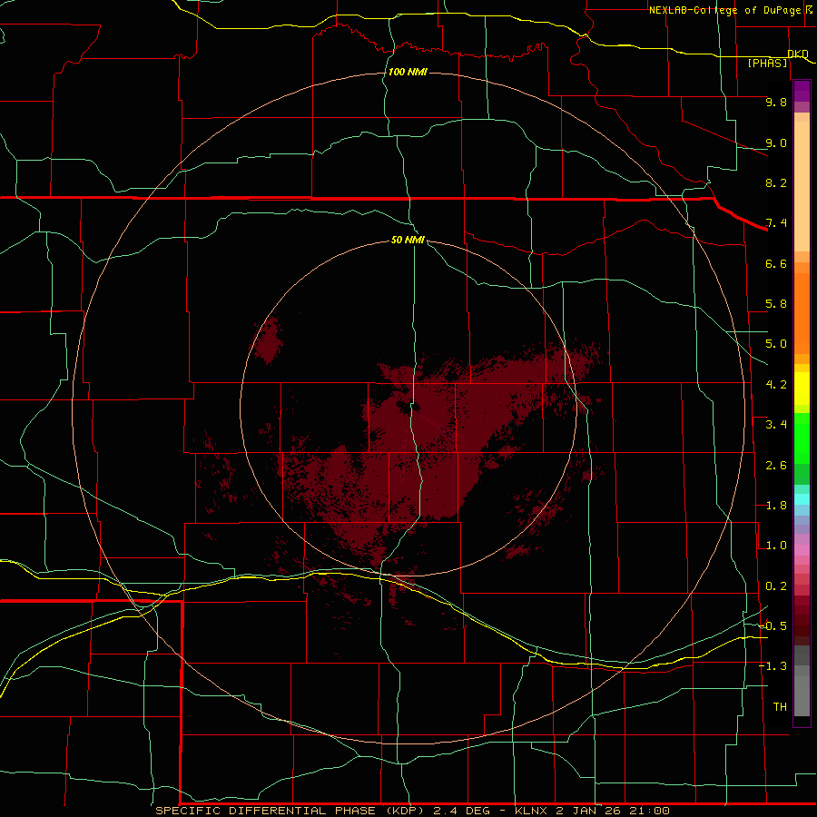The width and height of the screenshot is (817, 817).
Task: Click the 100 NMI range ring label
Action: 408,72
